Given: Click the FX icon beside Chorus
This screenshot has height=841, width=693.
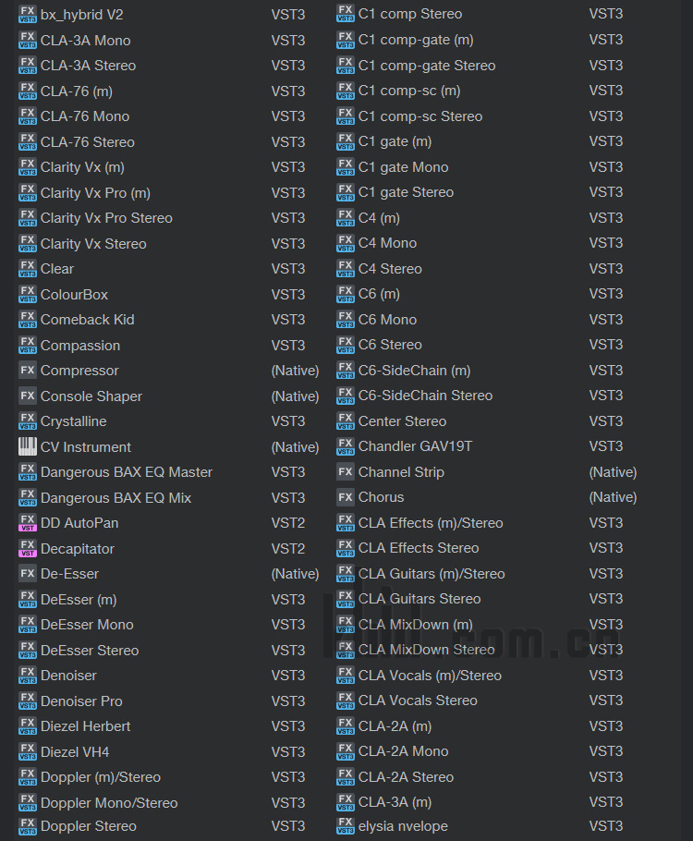Looking at the screenshot, I should (x=346, y=497).
